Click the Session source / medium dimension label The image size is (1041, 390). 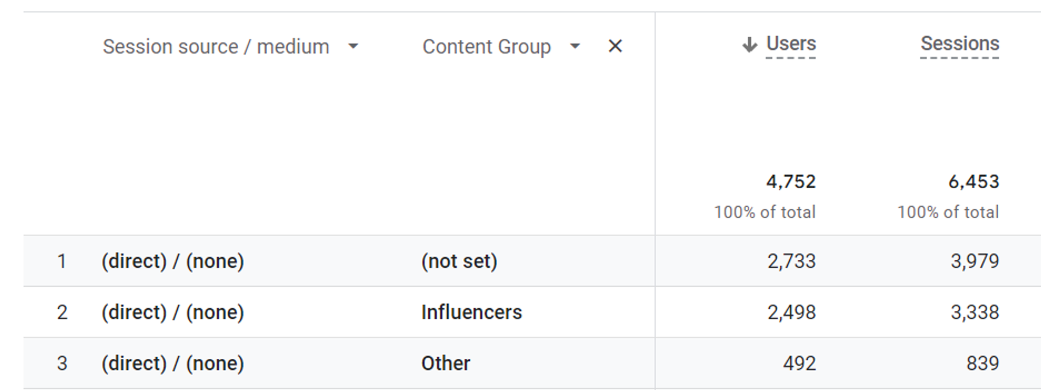click(216, 46)
